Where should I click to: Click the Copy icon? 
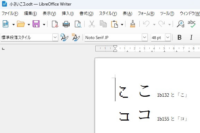coord(103,24)
